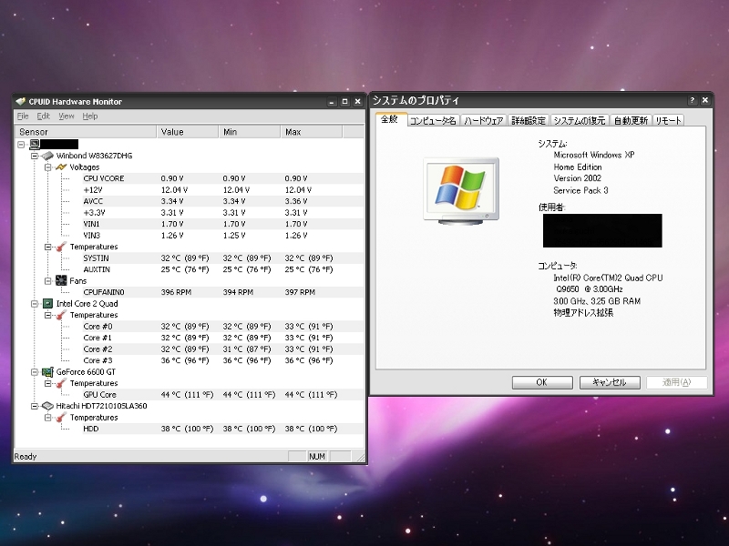The width and height of the screenshot is (729, 546).
Task: Click the resize grip of Hardware Monitor
Action: point(361,458)
